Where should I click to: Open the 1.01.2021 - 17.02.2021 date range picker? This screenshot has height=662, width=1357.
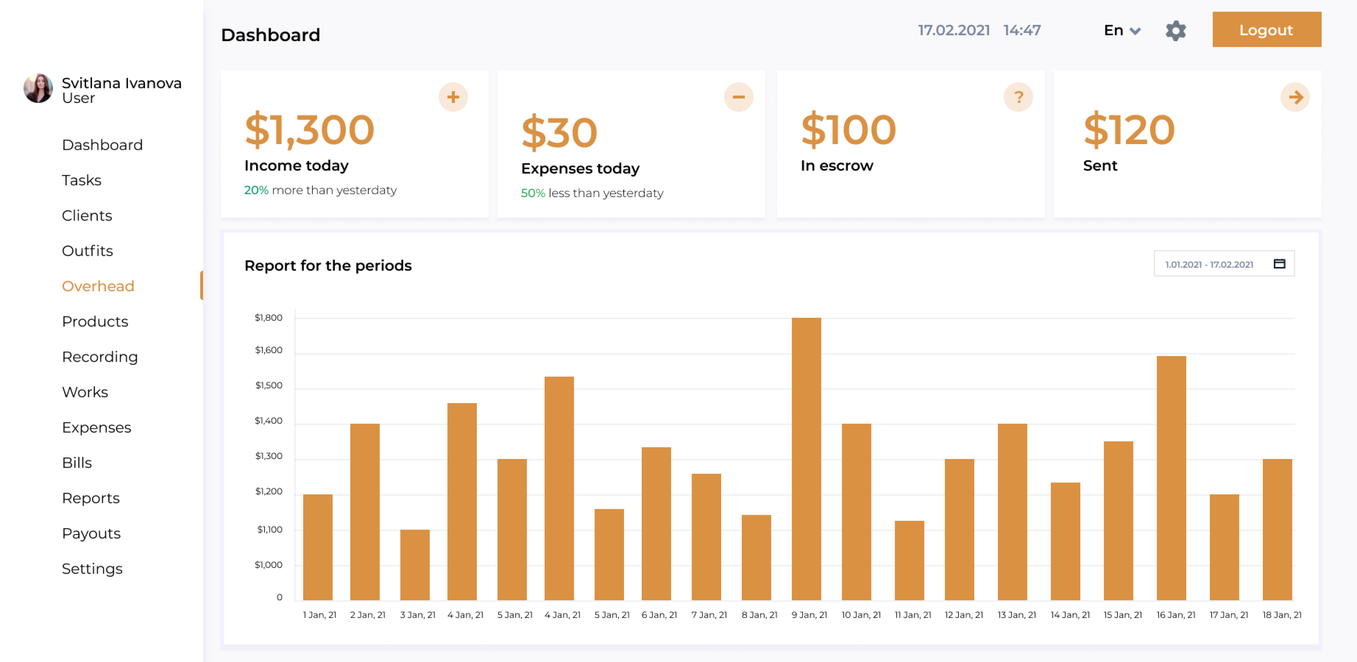[x=1209, y=264]
